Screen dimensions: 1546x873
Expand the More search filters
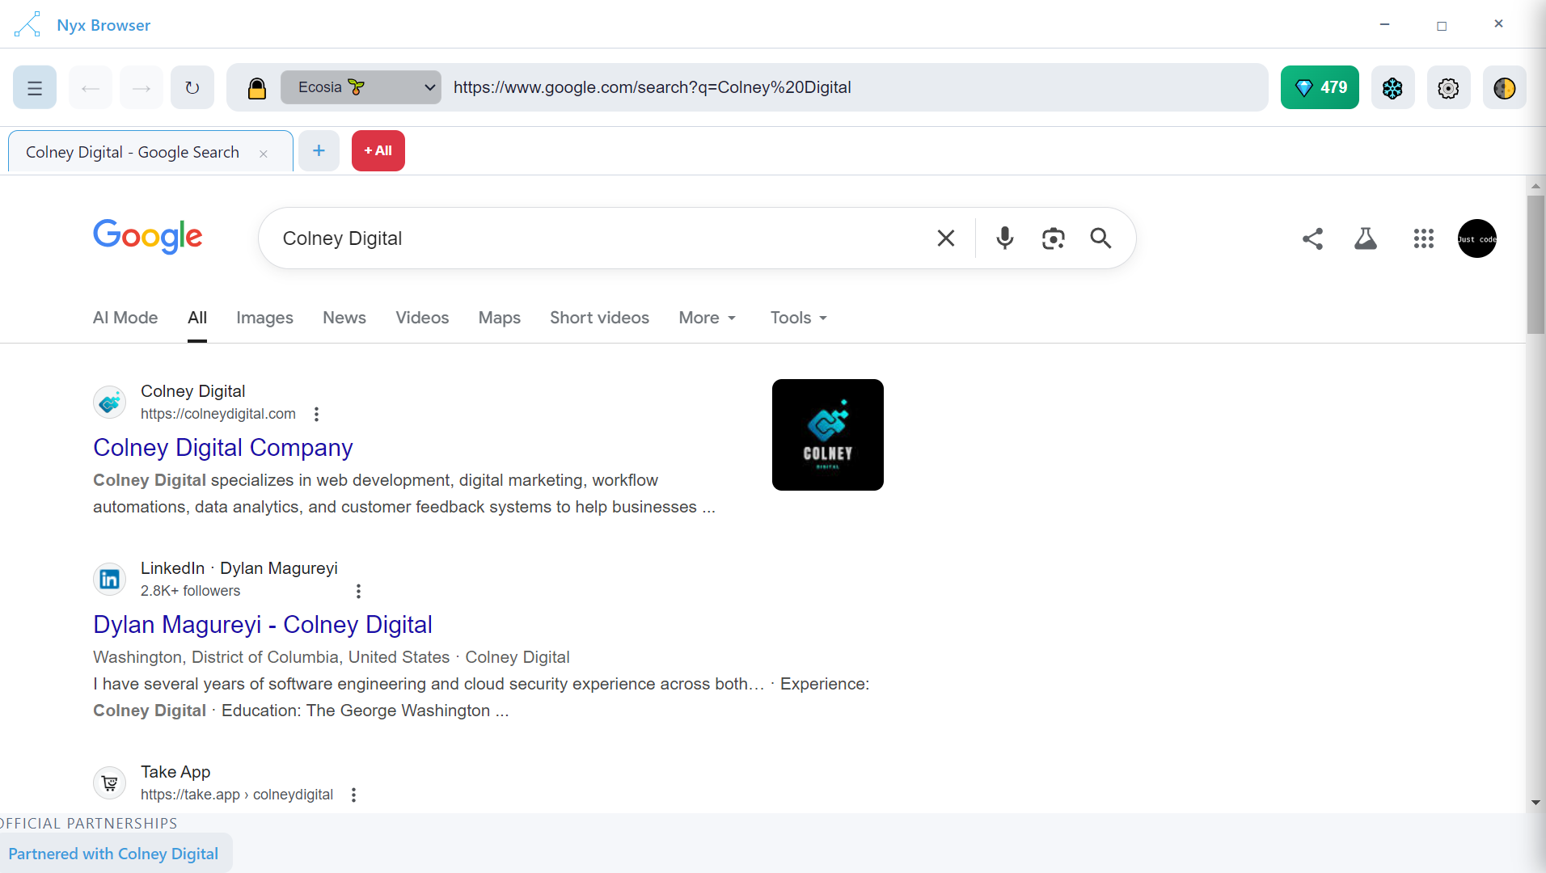[x=708, y=318]
